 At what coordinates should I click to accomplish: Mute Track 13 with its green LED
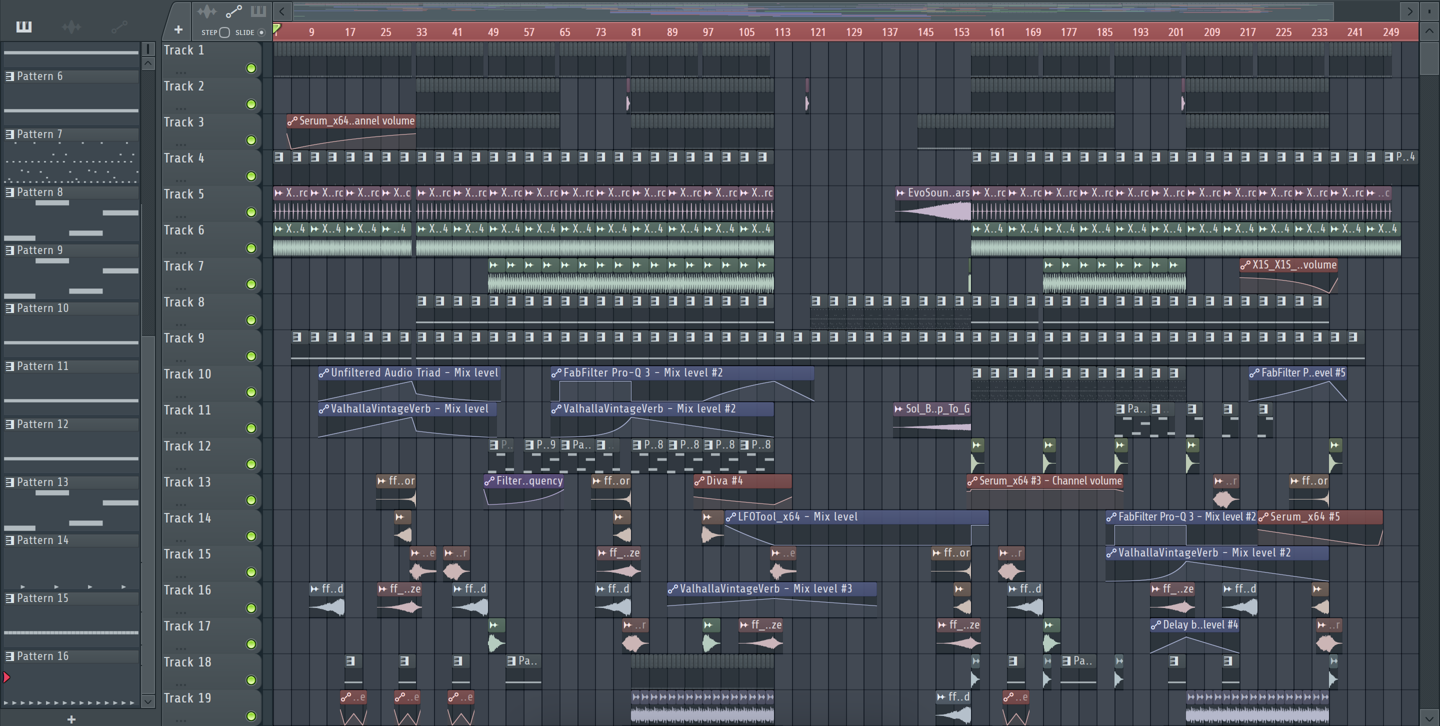click(x=251, y=500)
